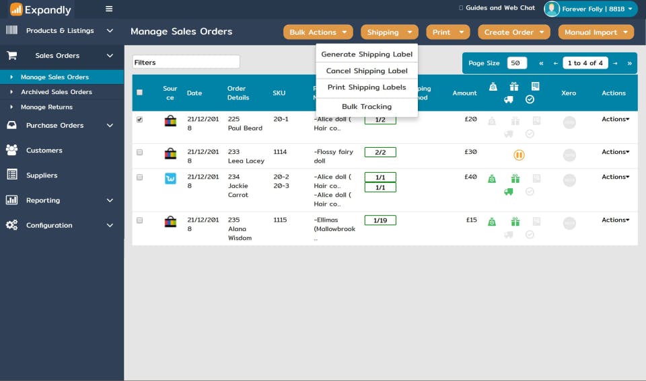The height and width of the screenshot is (381, 646).
Task: Go to last page with double arrow
Action: pos(630,63)
